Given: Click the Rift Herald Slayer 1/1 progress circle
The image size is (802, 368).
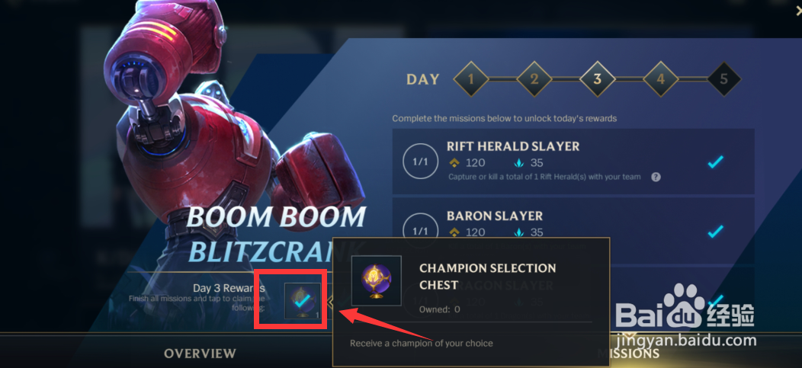Looking at the screenshot, I should pos(420,162).
